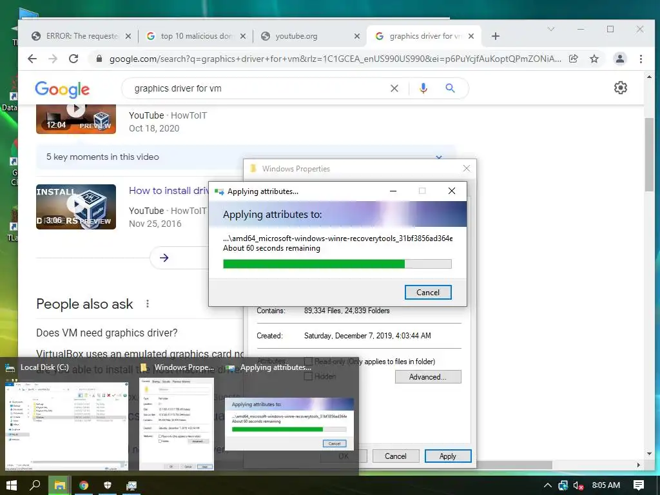
Task: Expand Does VM need graphics driver question
Action: (x=106, y=333)
